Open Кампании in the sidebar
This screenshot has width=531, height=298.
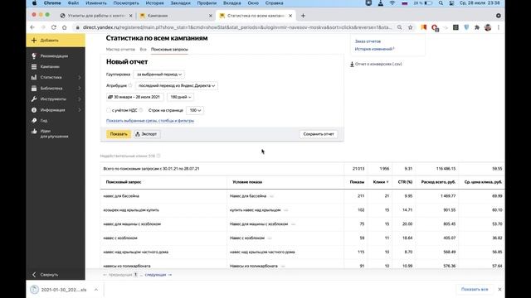50,67
